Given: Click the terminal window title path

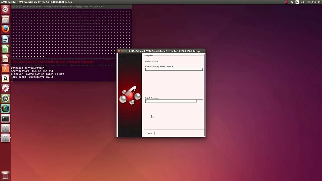Looking at the screenshot, I should (63, 7).
